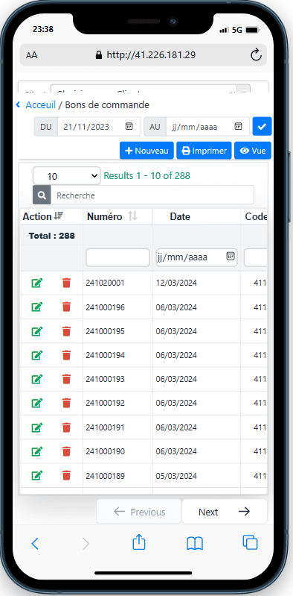
Task: Show Safari open tabs
Action: point(250,542)
